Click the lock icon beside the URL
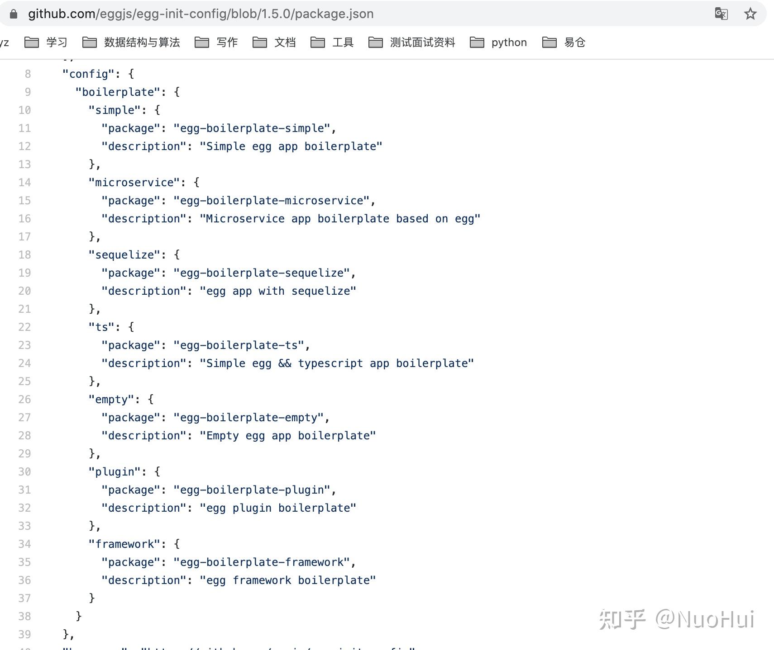Viewport: 774px width, 650px height. coord(14,14)
